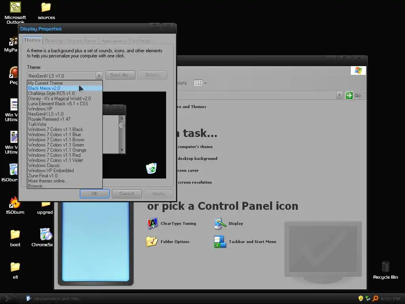Click Cancel in Display Properties
405x304 pixels.
[x=127, y=194]
